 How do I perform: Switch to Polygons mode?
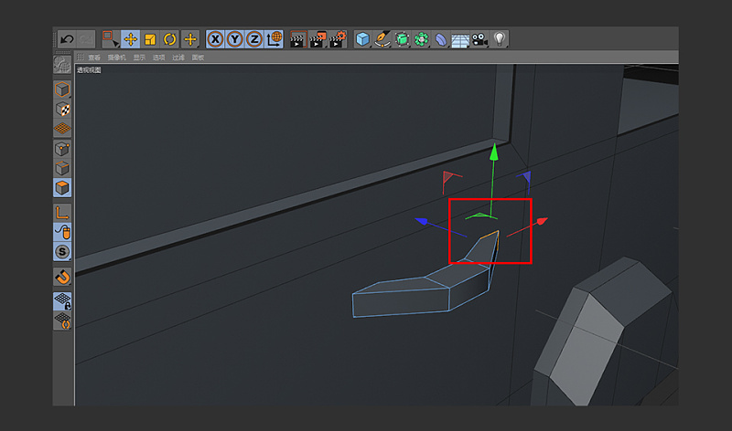(x=62, y=188)
